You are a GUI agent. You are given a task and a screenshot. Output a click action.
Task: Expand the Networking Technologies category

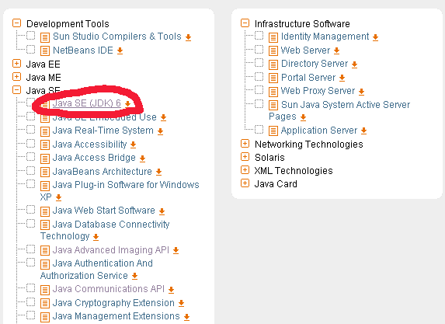(245, 144)
